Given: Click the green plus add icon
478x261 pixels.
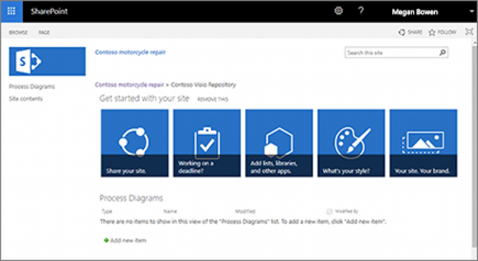Looking at the screenshot, I should [106, 240].
